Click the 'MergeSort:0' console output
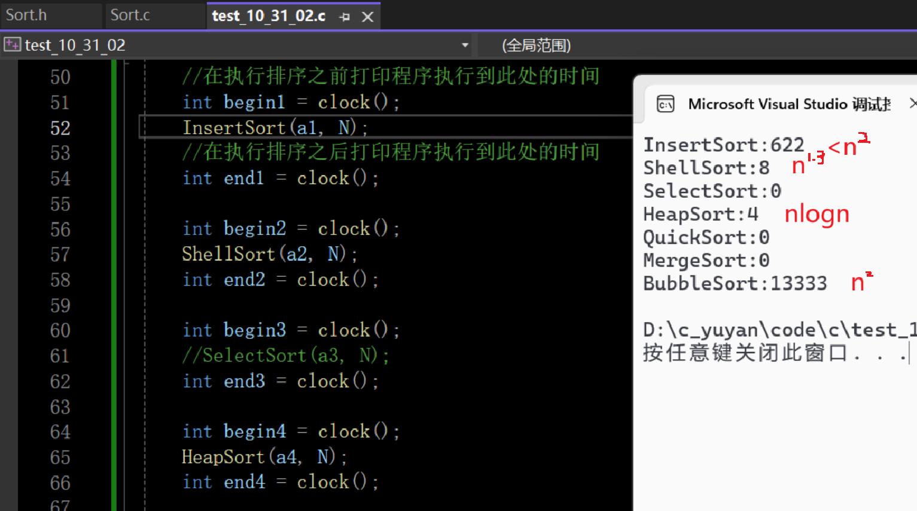The image size is (917, 511). tap(706, 261)
